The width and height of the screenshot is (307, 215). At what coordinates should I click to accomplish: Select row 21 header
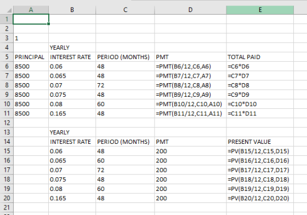(x=7, y=207)
